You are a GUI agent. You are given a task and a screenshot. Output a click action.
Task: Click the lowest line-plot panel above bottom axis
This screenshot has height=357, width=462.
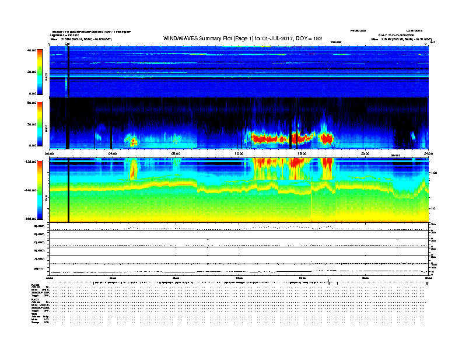(239, 269)
